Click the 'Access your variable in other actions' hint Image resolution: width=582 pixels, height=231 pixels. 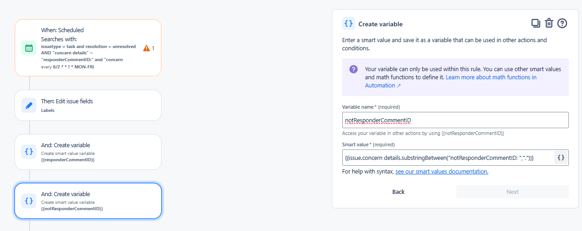[423, 134]
